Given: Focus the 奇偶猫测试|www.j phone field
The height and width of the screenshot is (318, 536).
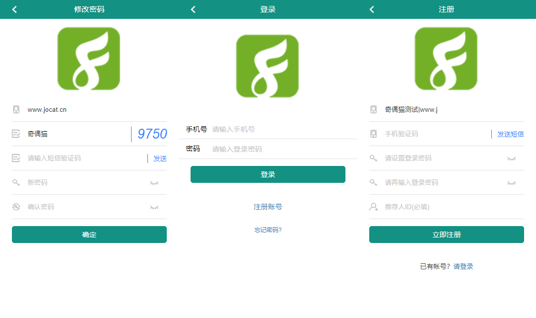Looking at the screenshot, I should (x=454, y=109).
